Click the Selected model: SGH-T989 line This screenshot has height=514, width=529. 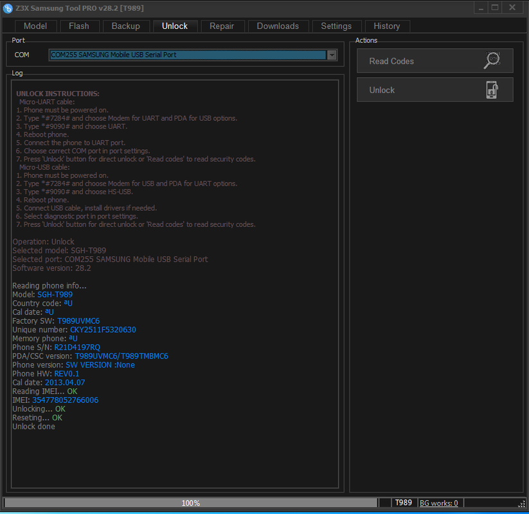pyautogui.click(x=59, y=251)
